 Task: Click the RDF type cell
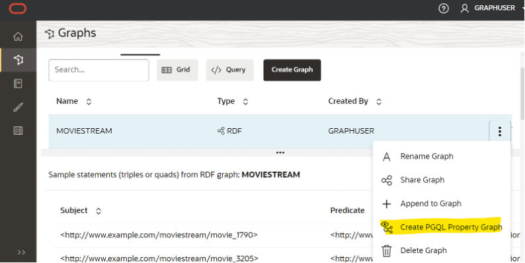tap(229, 131)
